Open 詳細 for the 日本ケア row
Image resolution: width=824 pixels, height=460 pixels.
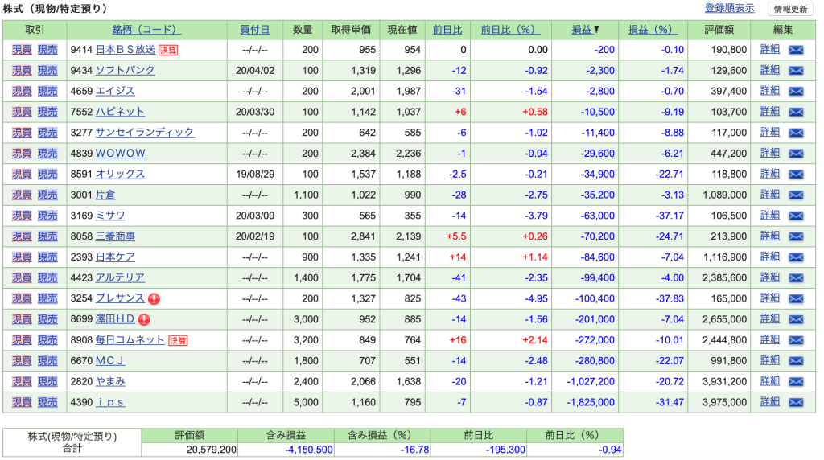770,257
